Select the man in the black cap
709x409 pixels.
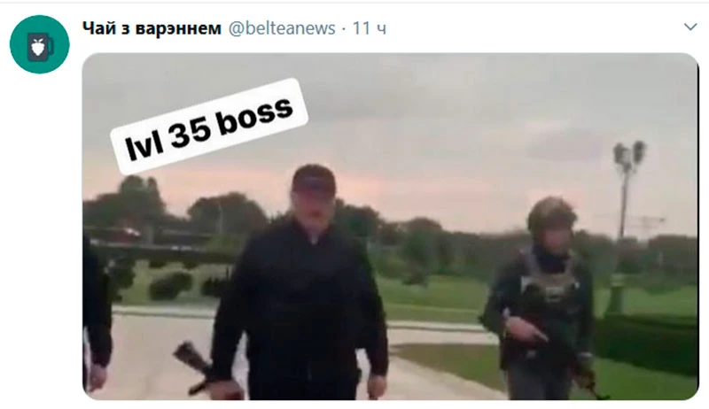tap(299, 284)
